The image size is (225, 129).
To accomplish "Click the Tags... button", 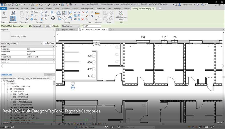I will coord(48,26).
